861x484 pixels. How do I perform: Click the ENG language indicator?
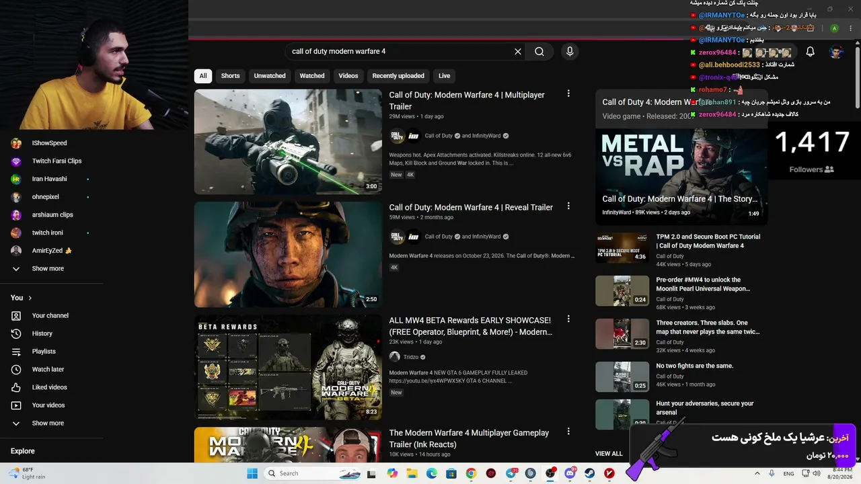click(x=788, y=474)
